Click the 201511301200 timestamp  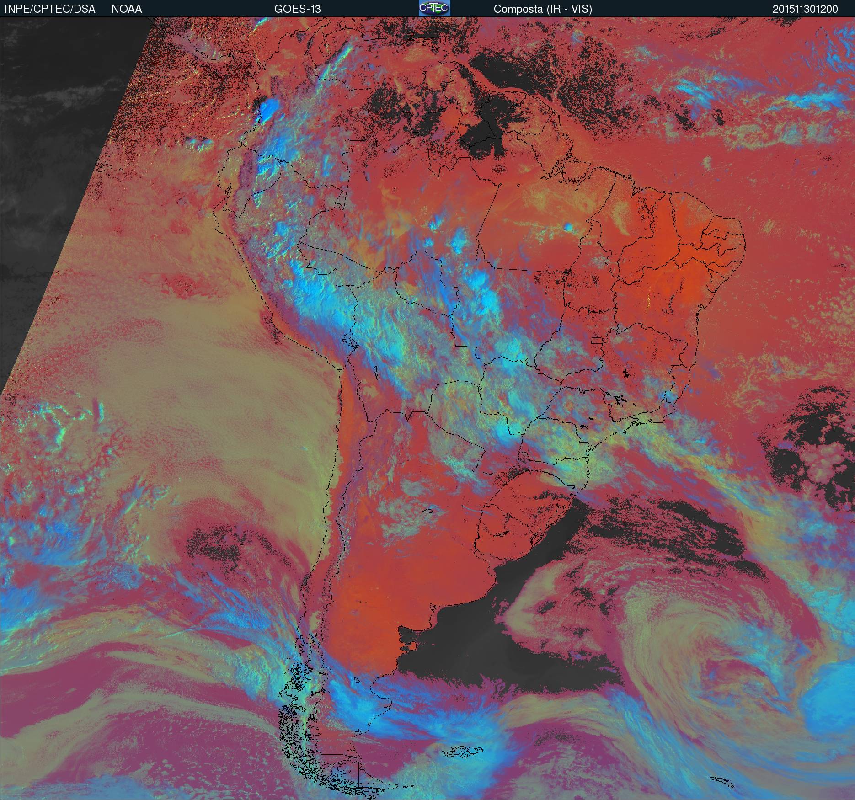pyautogui.click(x=805, y=9)
